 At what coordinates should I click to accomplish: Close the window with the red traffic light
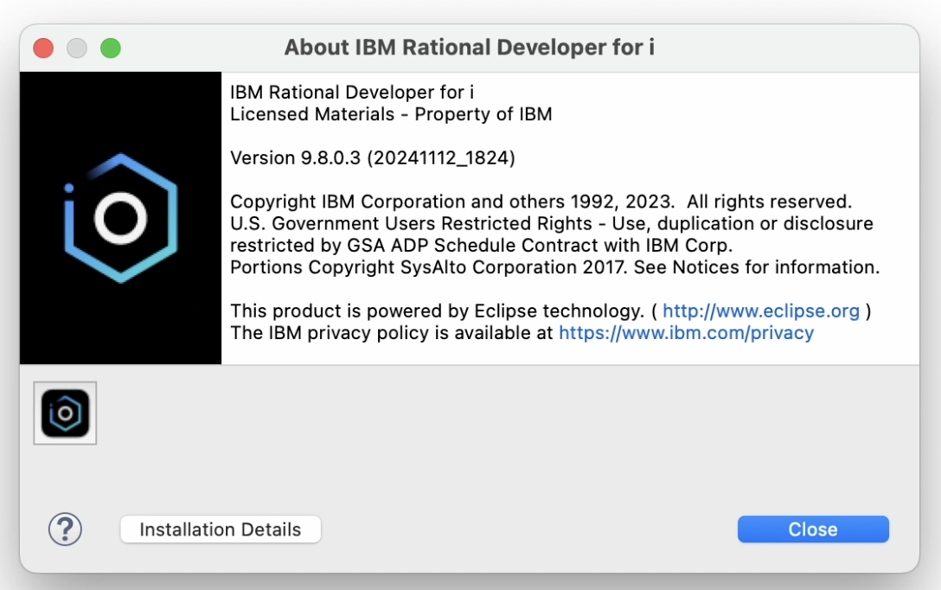point(42,48)
